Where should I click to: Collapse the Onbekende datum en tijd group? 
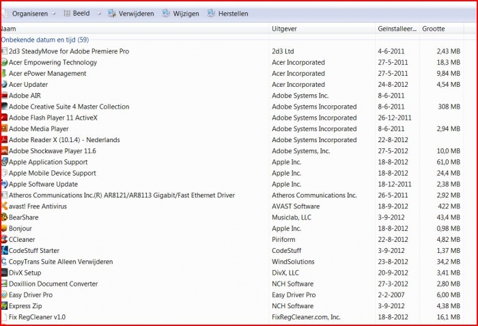[x=45, y=40]
